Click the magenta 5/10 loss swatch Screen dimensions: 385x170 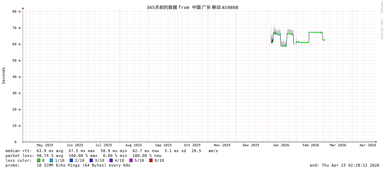coord(131,160)
